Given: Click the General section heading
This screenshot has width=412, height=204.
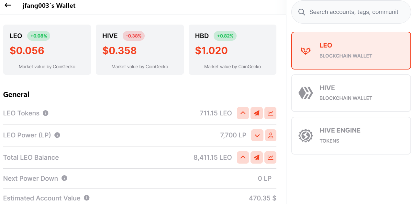Looking at the screenshot, I should tap(16, 94).
